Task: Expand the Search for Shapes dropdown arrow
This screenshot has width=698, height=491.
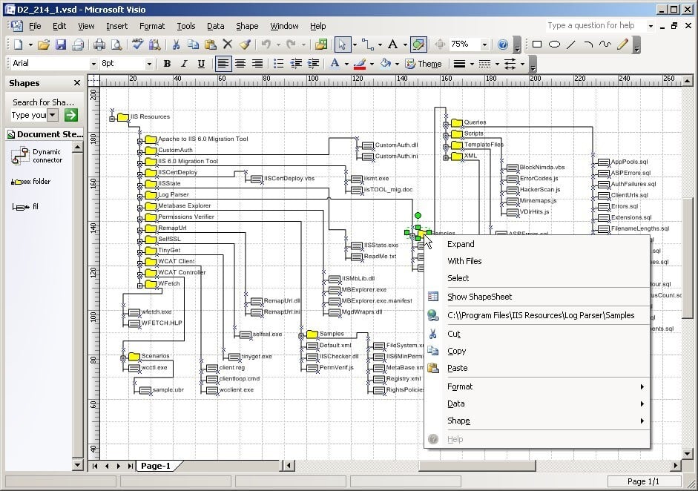Action: tap(53, 115)
